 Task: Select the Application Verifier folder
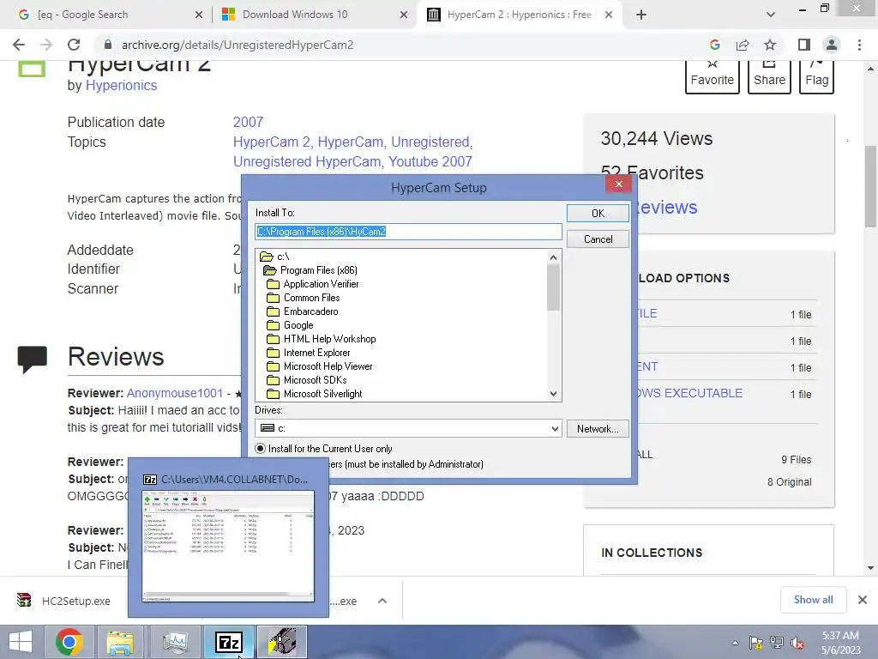(312, 284)
